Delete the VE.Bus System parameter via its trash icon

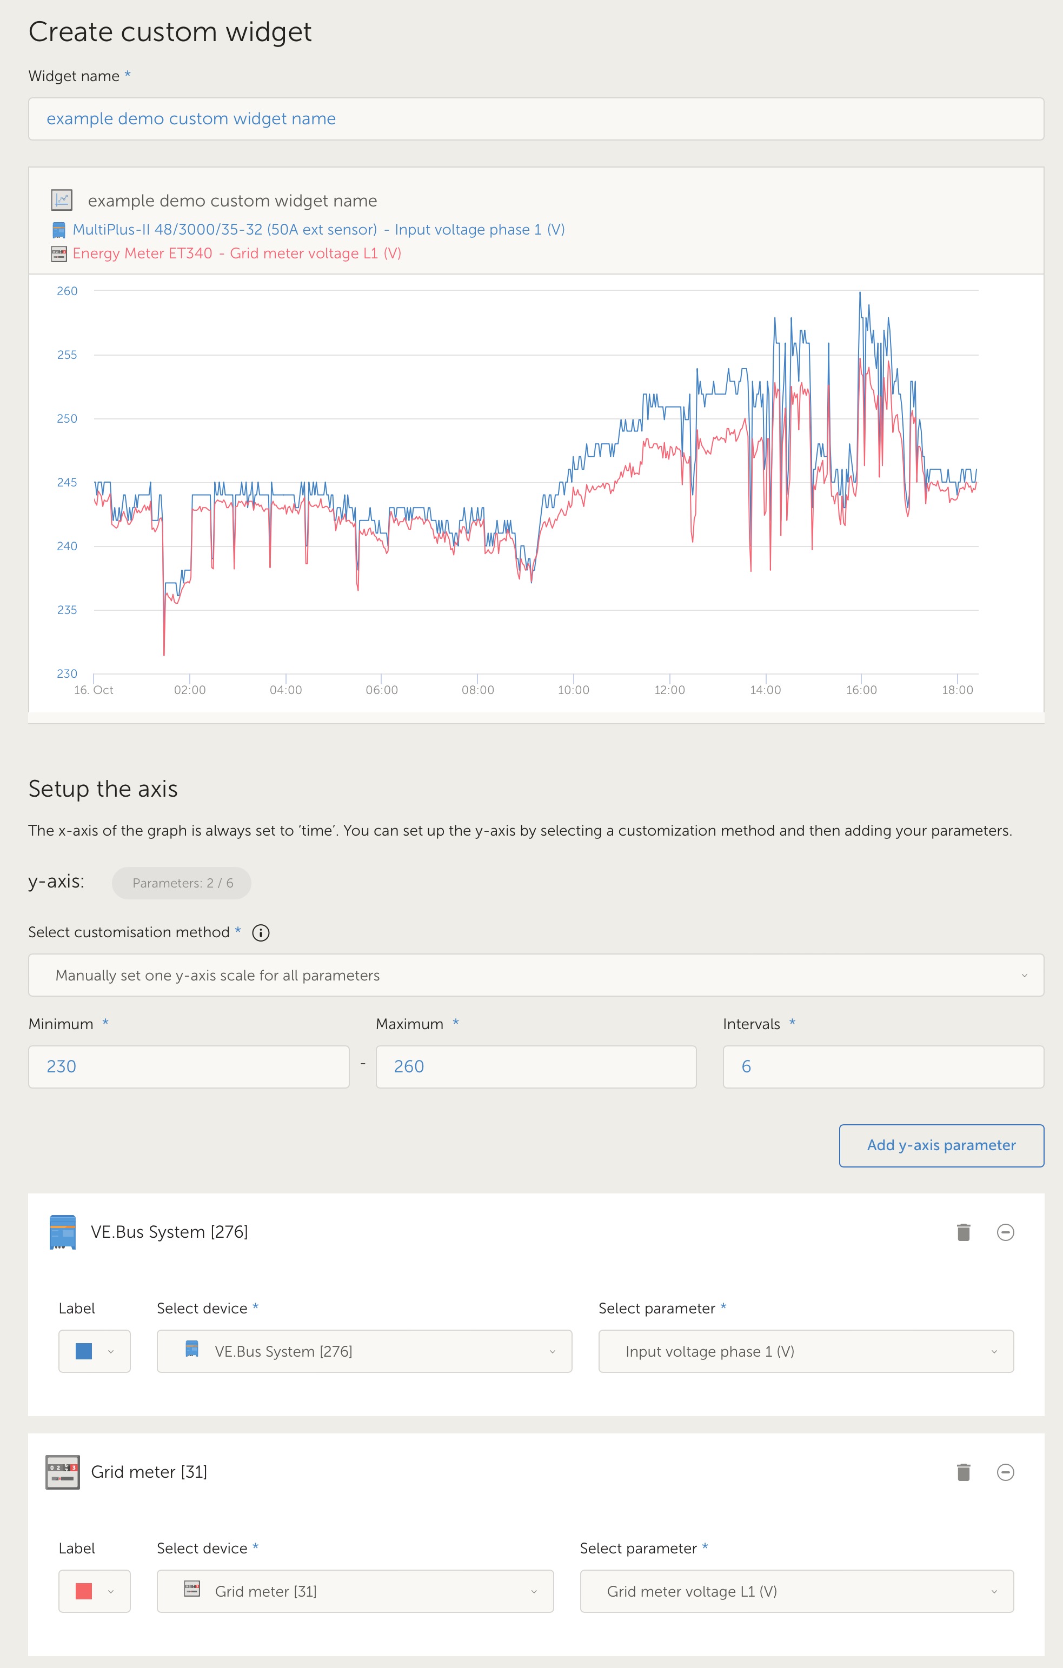pos(963,1232)
